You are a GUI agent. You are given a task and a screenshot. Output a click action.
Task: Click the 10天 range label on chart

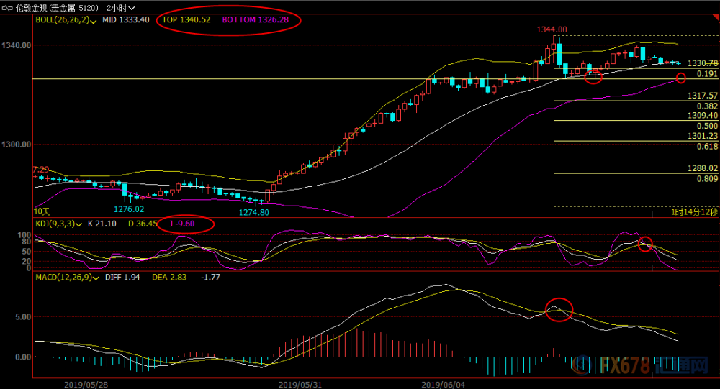click(42, 211)
